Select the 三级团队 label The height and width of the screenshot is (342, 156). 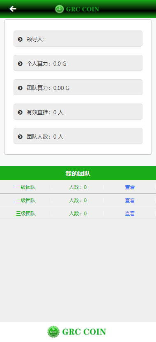coord(26,214)
